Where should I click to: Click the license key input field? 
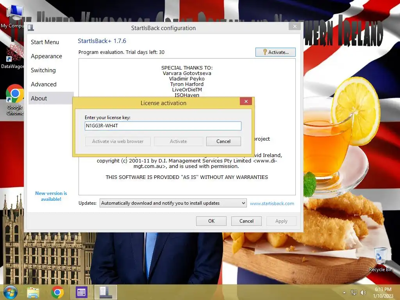[x=163, y=126]
